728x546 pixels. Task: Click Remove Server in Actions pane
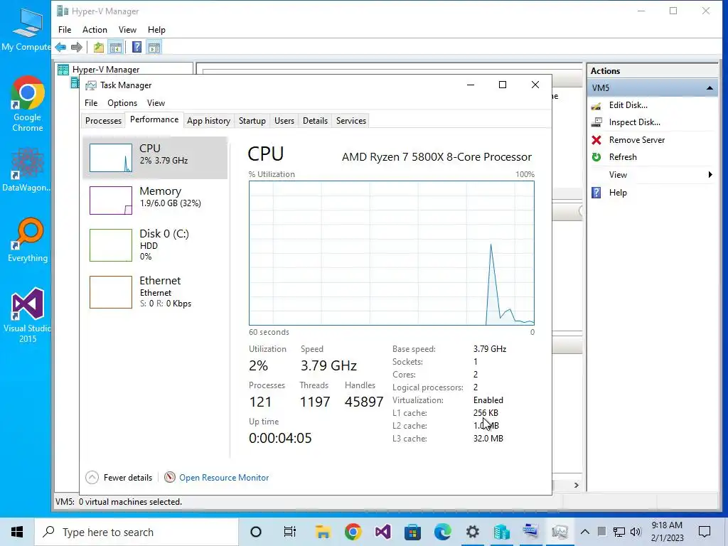pos(636,140)
